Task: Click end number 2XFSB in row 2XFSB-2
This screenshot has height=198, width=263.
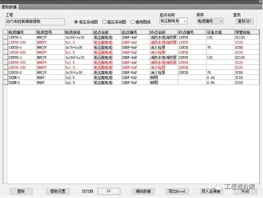Action: click(192, 73)
